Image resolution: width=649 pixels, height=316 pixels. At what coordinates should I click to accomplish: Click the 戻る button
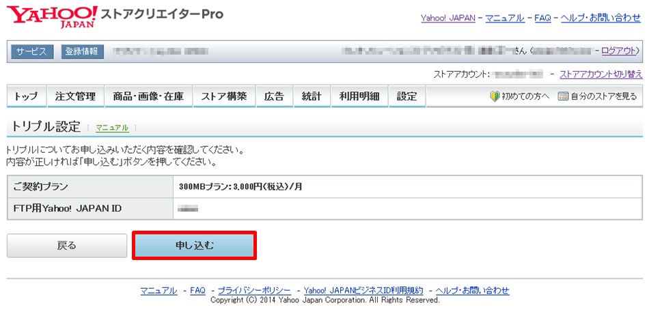tap(67, 246)
